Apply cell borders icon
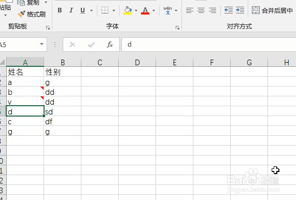The image size is (296, 200). (x=105, y=10)
